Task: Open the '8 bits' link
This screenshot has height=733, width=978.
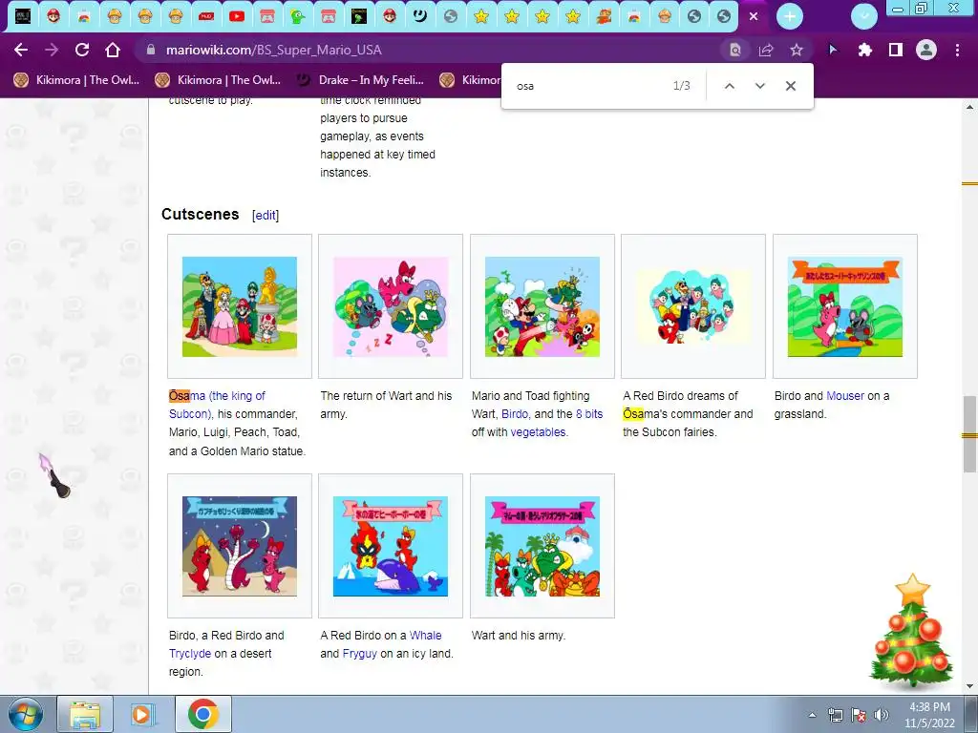Action: click(589, 414)
